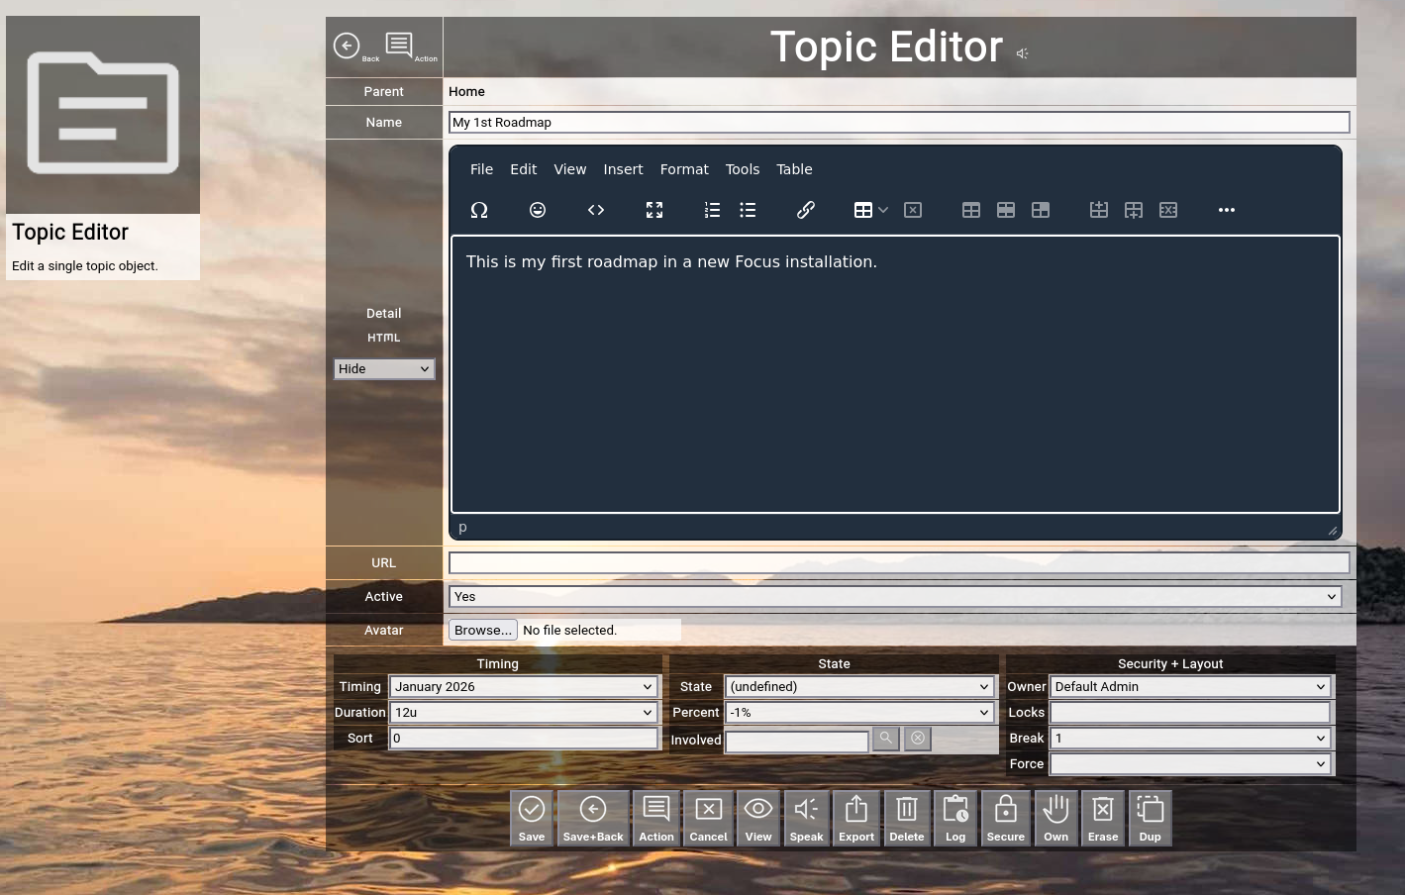
Task: Open the source code view icon
Action: [x=596, y=210]
